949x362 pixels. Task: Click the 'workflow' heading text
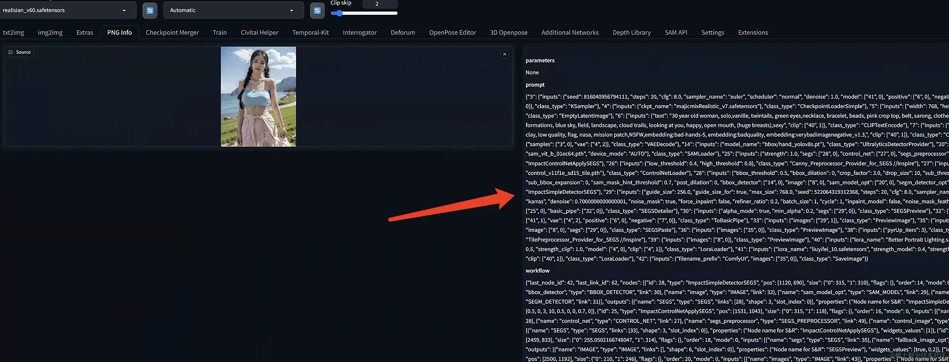pyautogui.click(x=537, y=271)
